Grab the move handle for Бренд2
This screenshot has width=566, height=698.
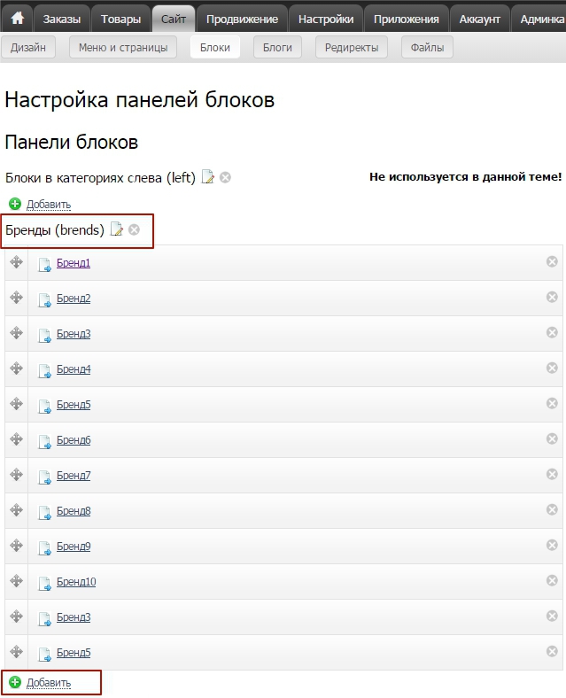click(x=17, y=298)
